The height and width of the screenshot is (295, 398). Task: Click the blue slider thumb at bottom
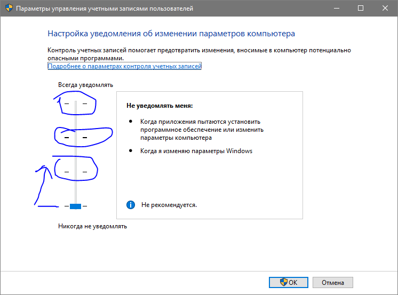click(x=75, y=206)
